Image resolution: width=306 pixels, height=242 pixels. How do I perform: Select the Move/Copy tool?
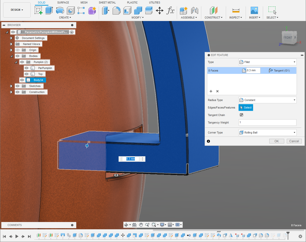[x=160, y=10]
